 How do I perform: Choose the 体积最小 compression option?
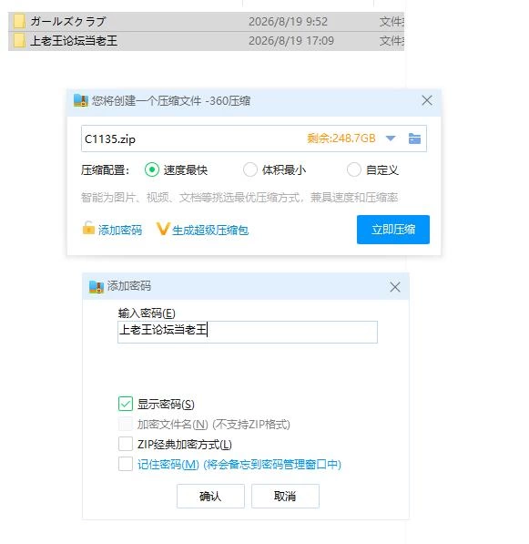pos(250,170)
